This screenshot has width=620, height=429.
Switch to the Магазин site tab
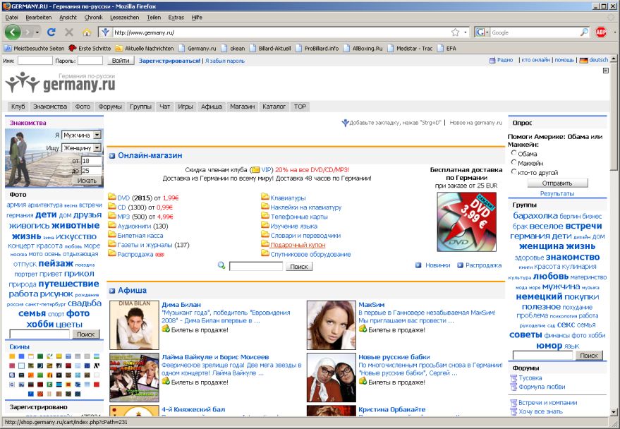click(243, 107)
